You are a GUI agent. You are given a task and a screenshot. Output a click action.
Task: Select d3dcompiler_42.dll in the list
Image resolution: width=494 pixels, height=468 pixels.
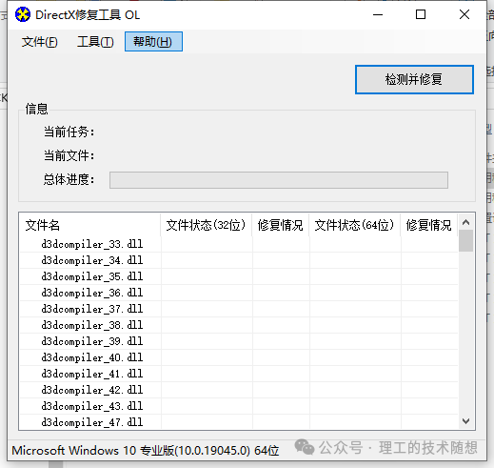click(x=92, y=390)
